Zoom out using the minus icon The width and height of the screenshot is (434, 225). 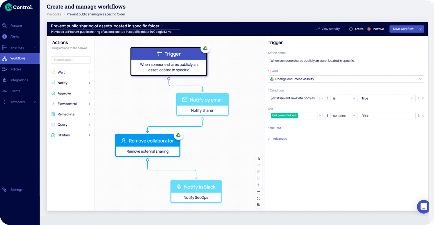[259, 192]
